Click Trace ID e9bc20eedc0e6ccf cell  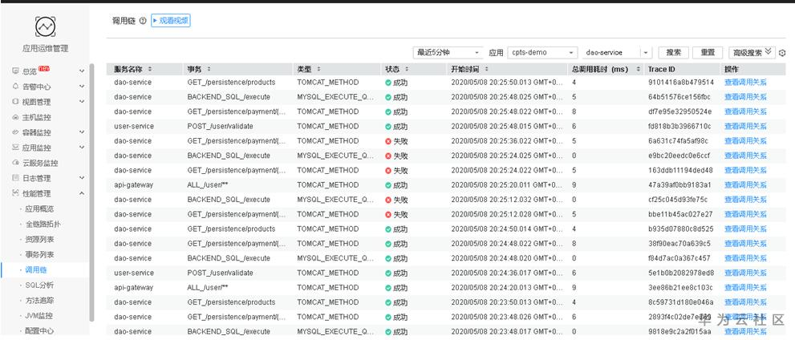(x=679, y=156)
